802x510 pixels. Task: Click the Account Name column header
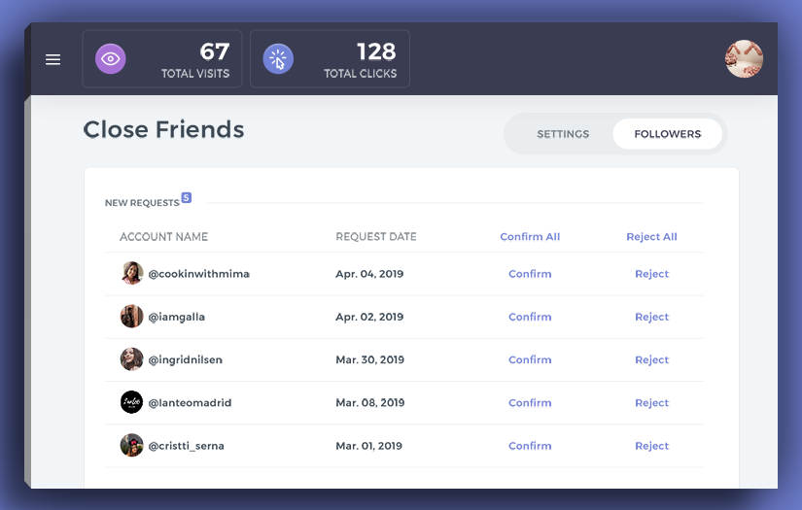click(163, 237)
